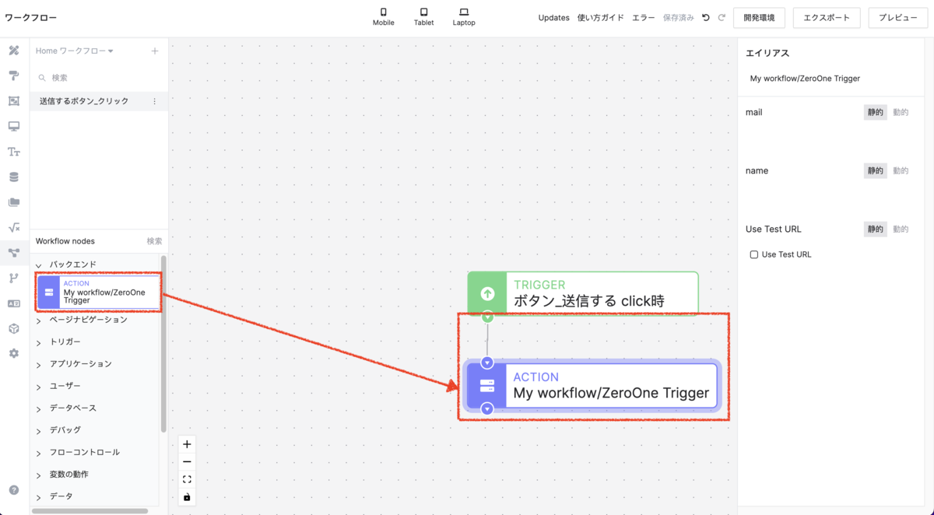Screen dimensions: 934x515
Task: Open the screen monitor icon in sidebar
Action: (x=14, y=126)
